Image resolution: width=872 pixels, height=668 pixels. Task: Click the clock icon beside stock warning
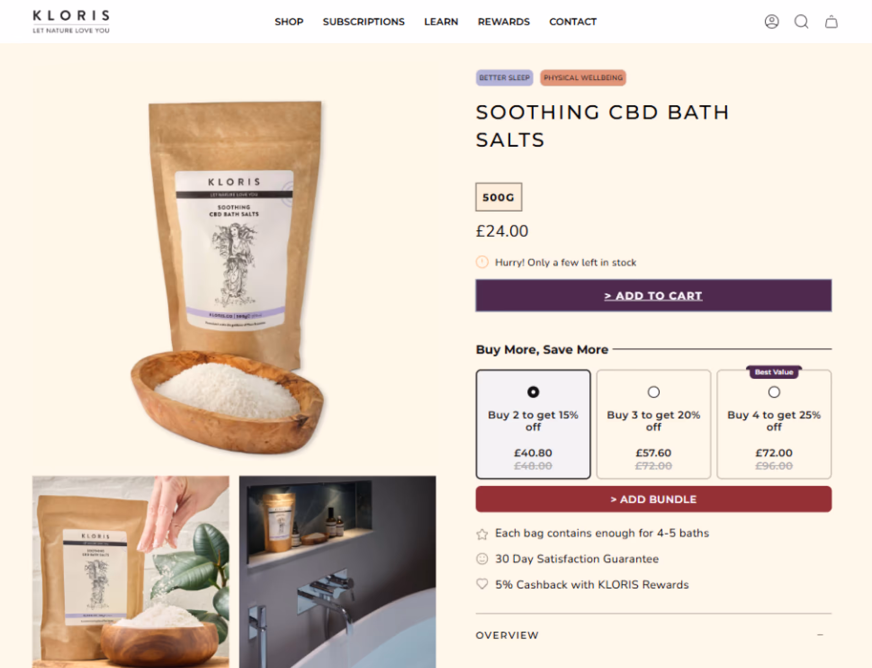point(482,263)
